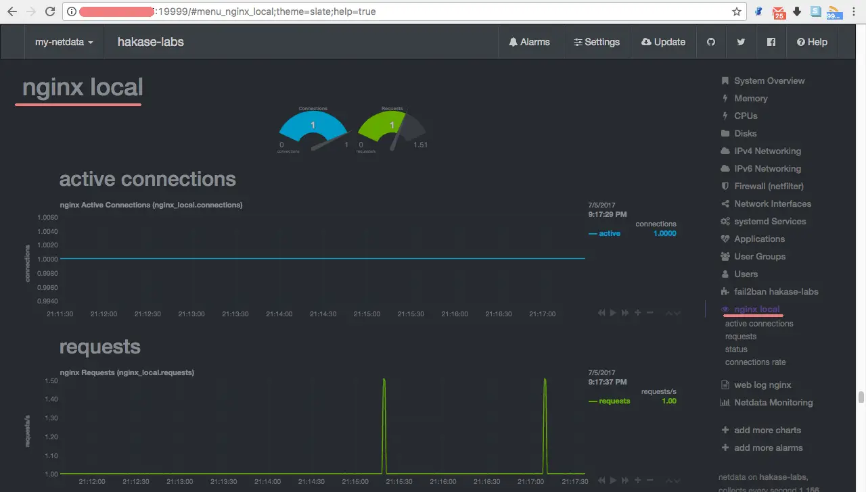Zoom out requests chart (minus)
Screen dimensions: 866x492
649,481
